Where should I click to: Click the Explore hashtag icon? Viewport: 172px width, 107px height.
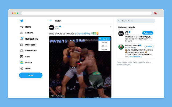(21, 33)
